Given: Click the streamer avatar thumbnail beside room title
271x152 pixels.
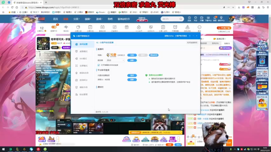Looking at the screenshot, I should (x=43, y=43).
